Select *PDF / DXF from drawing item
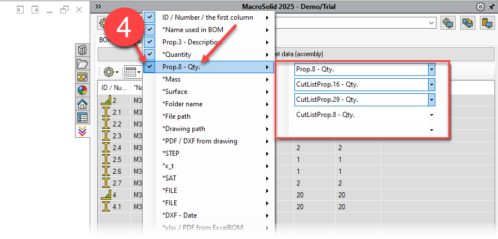Viewport: 498px width, 239px height. (209, 141)
